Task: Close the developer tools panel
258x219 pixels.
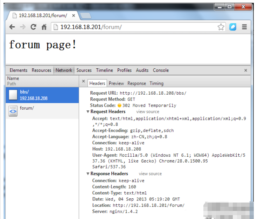Action: point(246,70)
